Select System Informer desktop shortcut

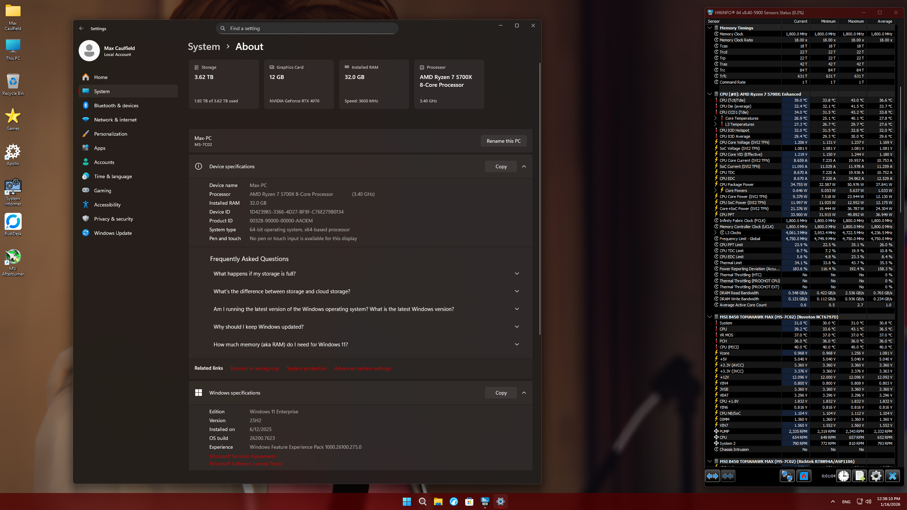[13, 192]
